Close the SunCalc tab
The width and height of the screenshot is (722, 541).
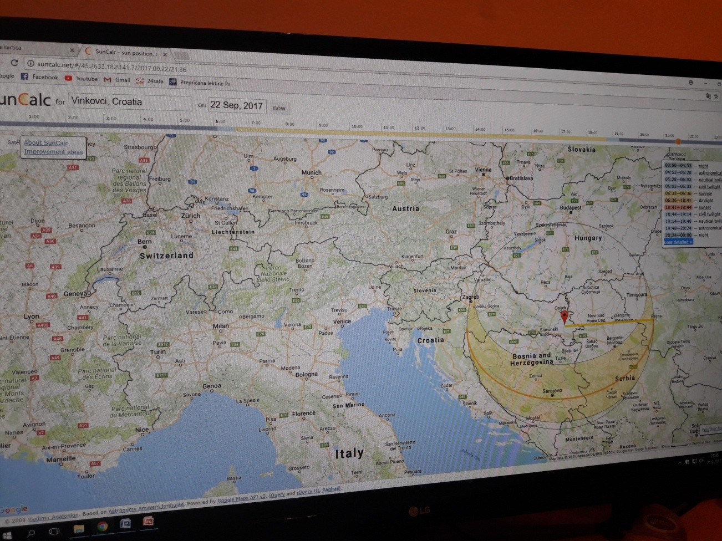click(165, 54)
